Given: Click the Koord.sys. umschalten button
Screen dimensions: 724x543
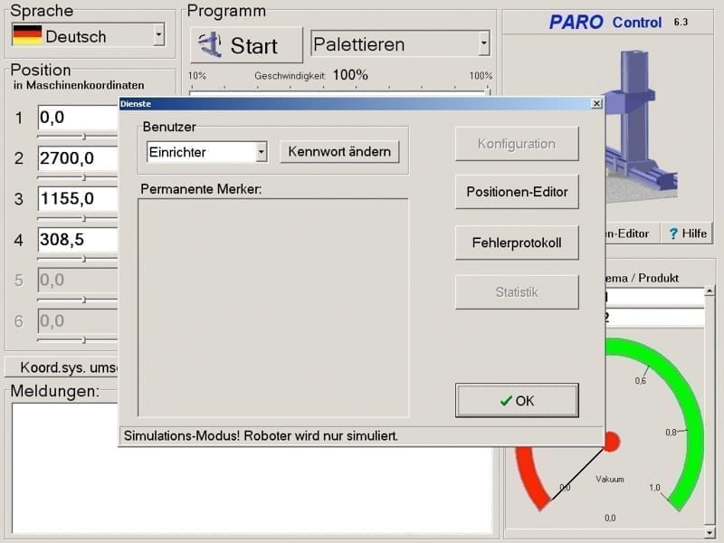Looking at the screenshot, I should (x=63, y=368).
